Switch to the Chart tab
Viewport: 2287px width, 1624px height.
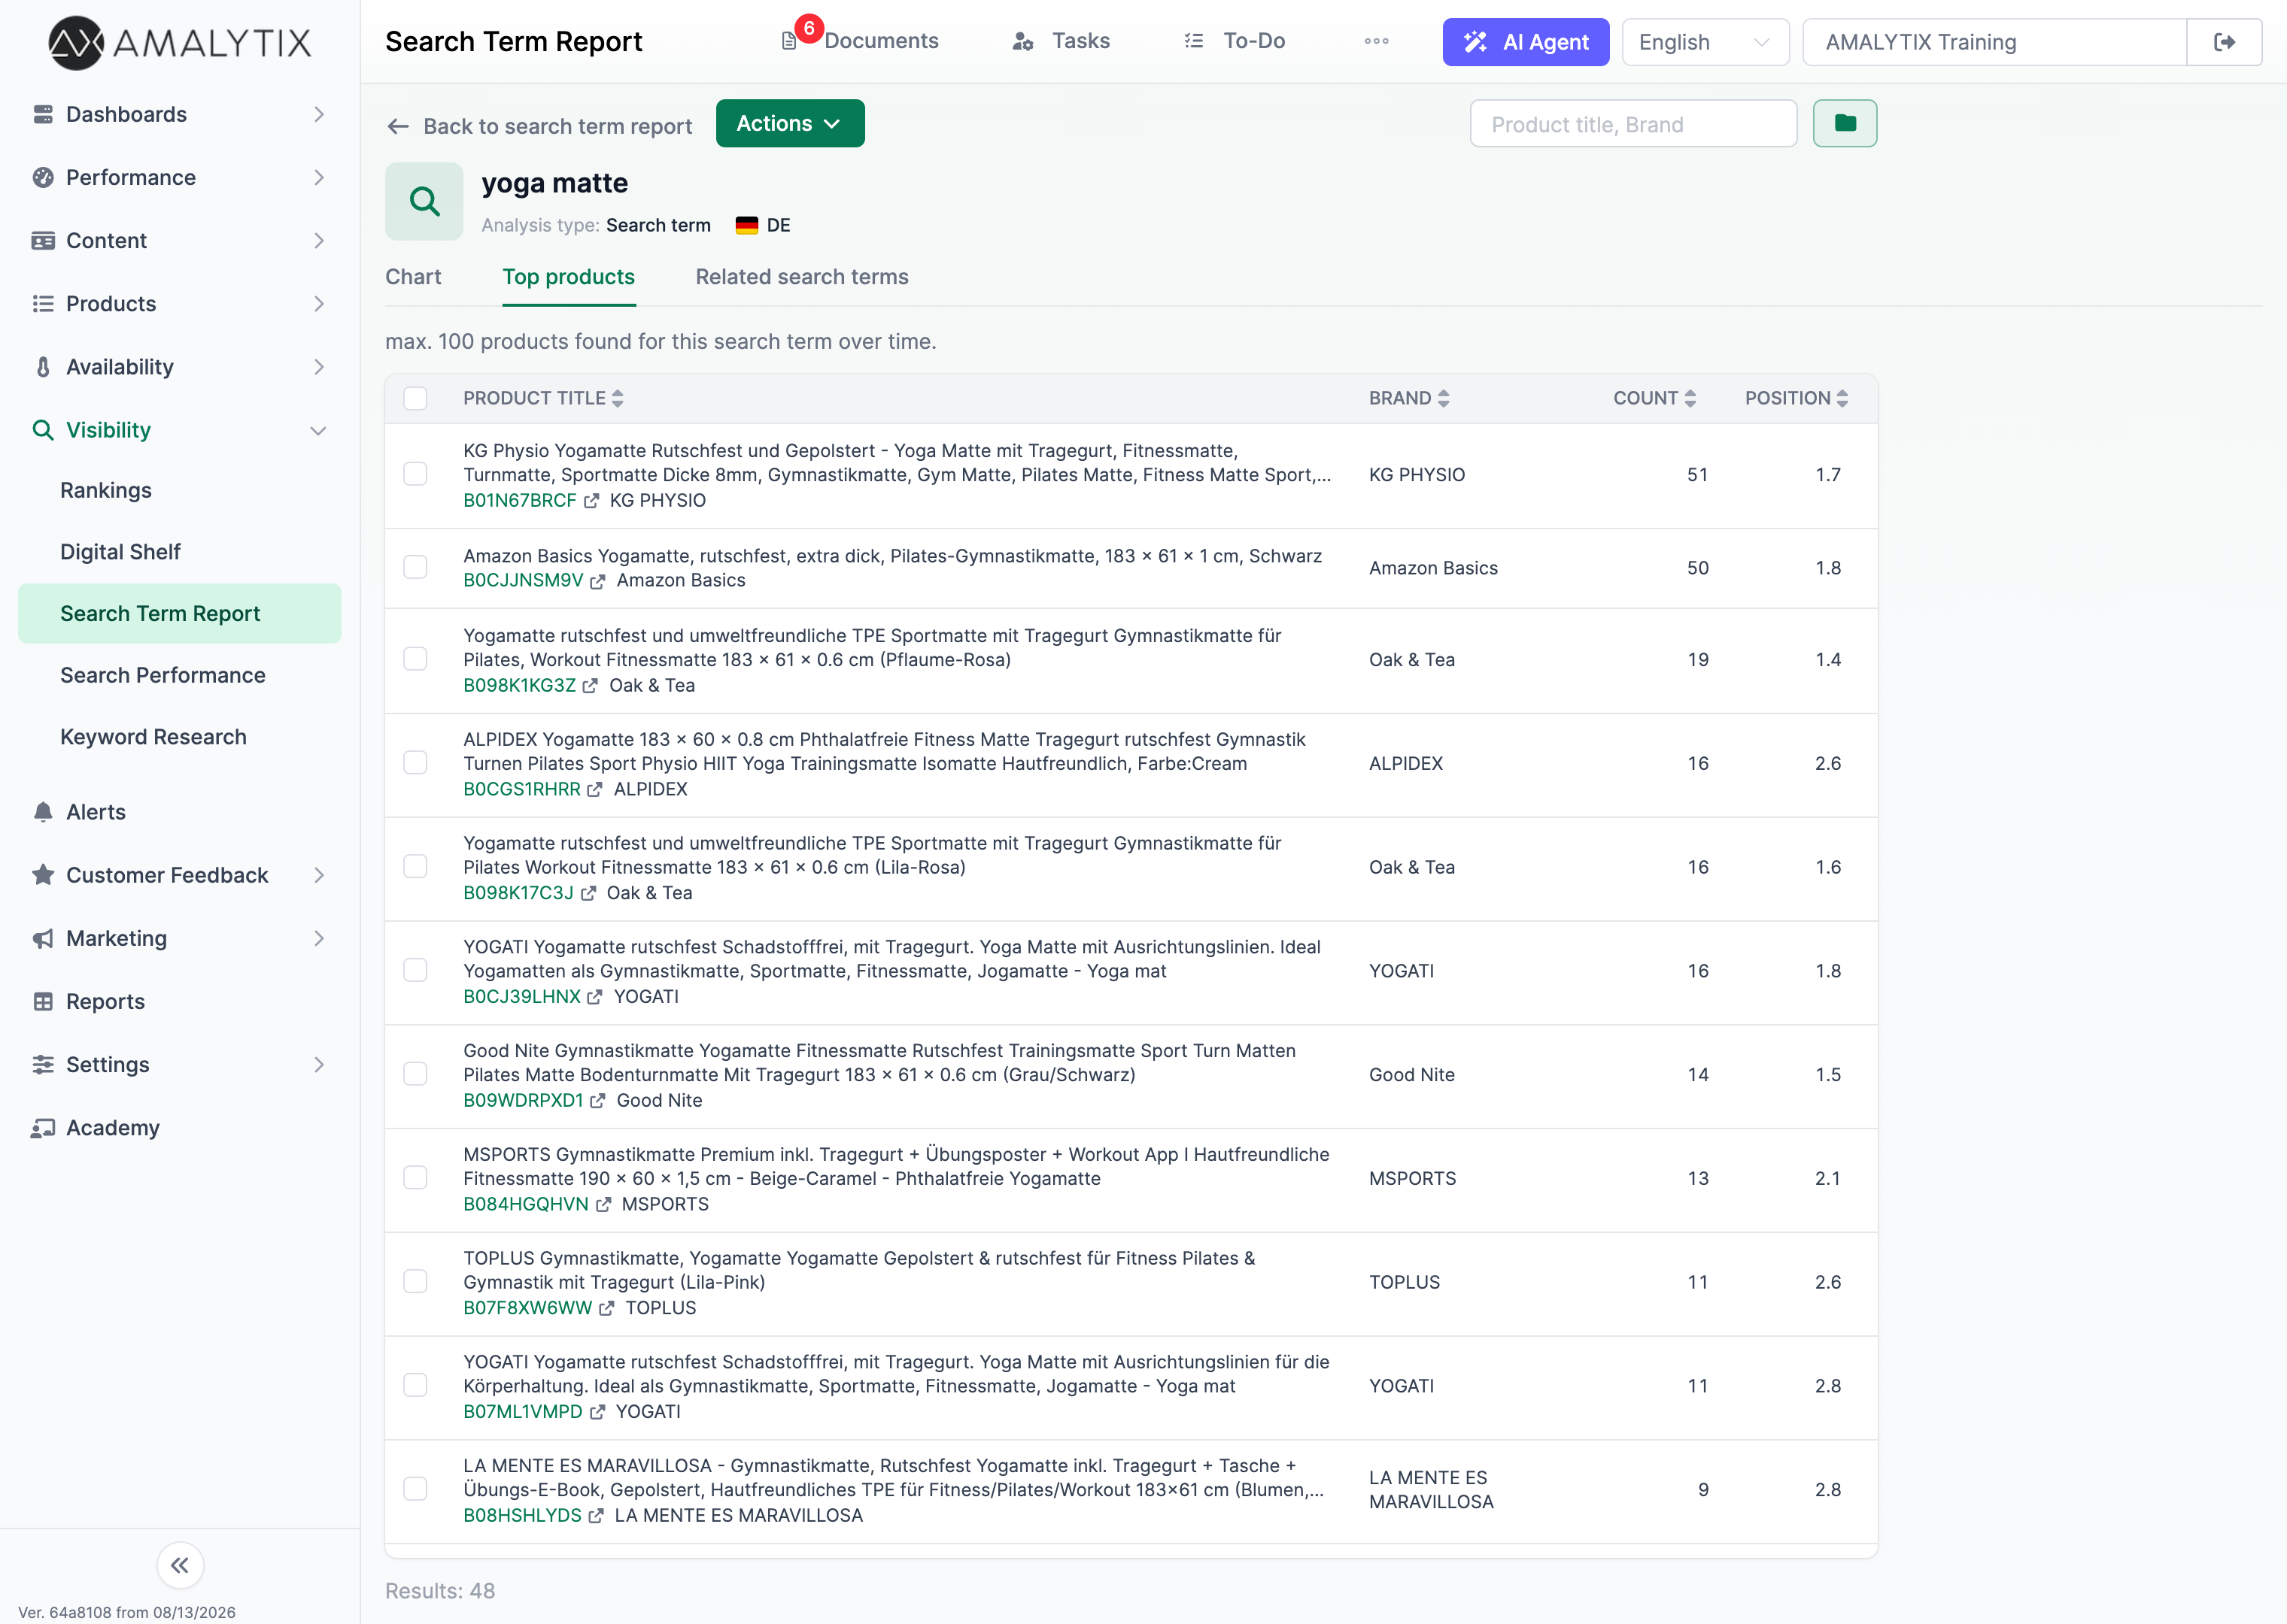click(413, 277)
